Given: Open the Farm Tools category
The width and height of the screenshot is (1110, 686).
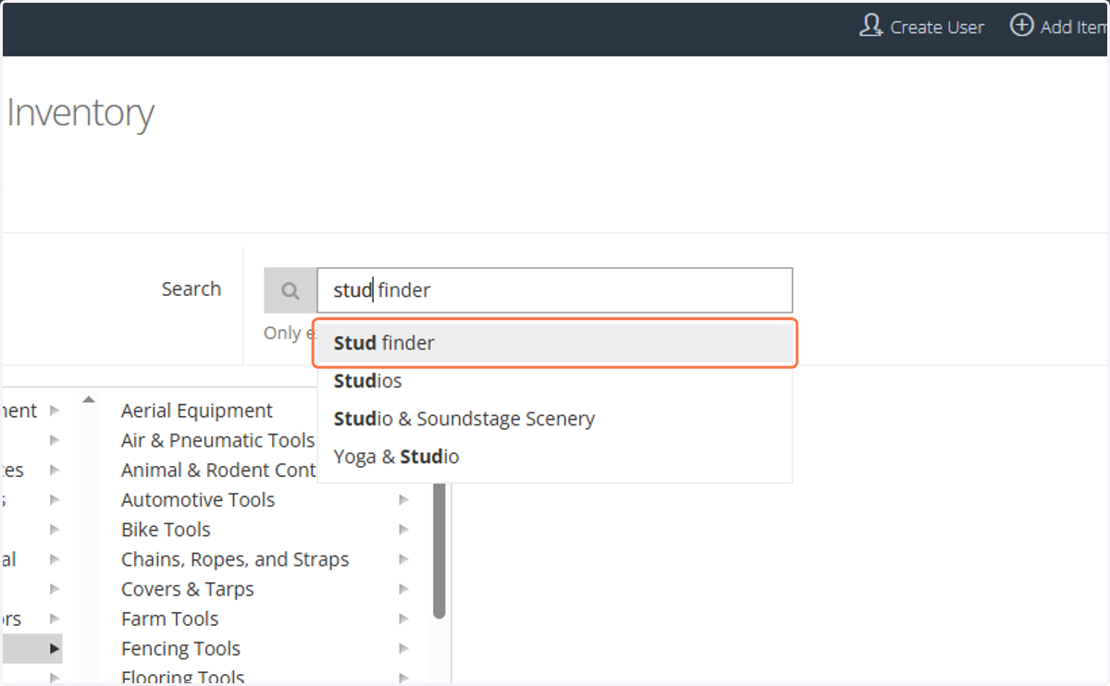Looking at the screenshot, I should (x=170, y=619).
